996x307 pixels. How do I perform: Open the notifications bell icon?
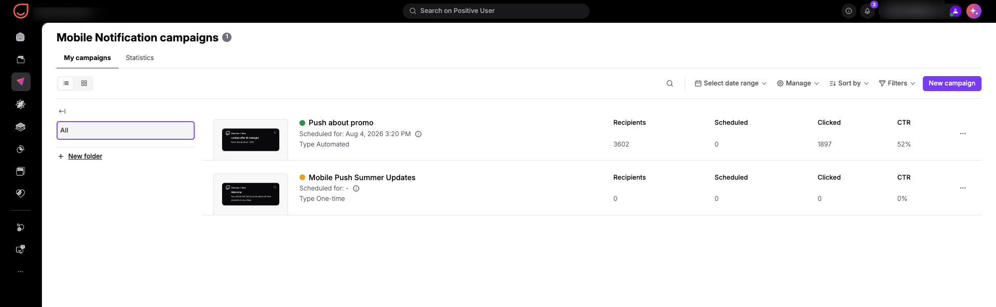[x=867, y=11]
